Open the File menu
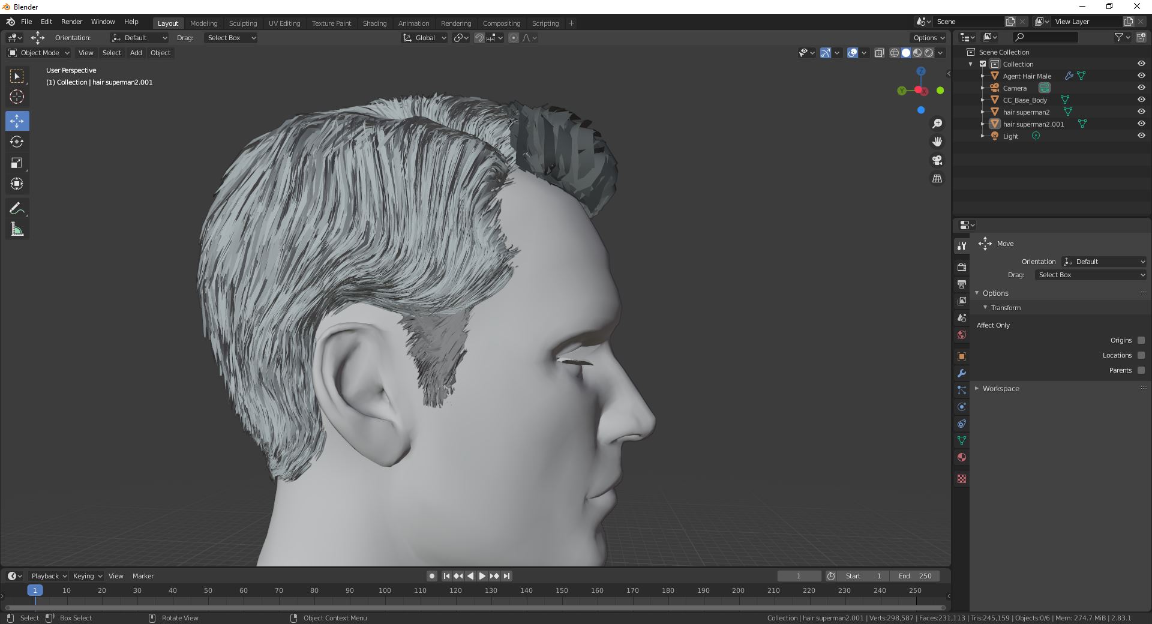1152x624 pixels. [26, 22]
